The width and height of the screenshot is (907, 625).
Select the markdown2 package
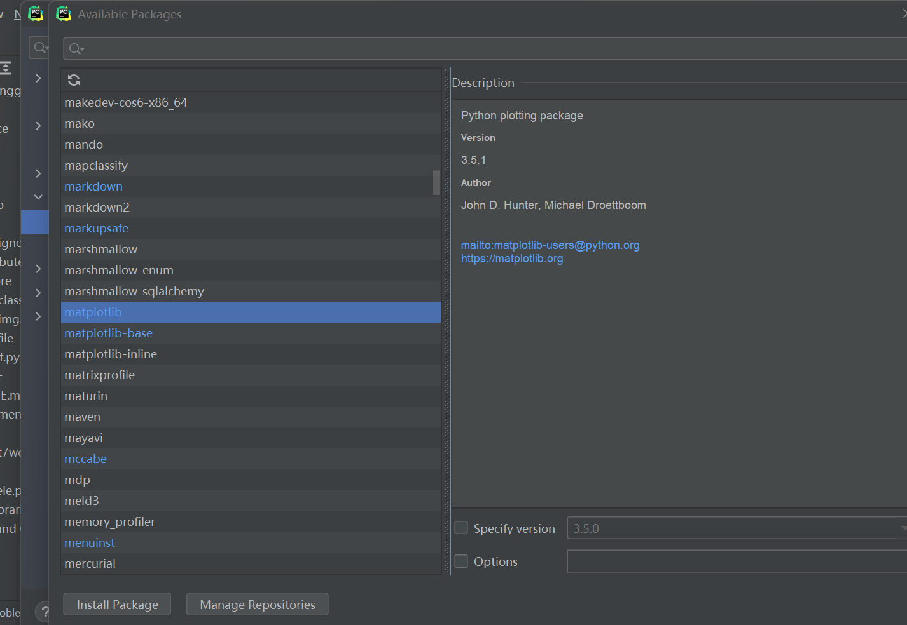point(251,207)
